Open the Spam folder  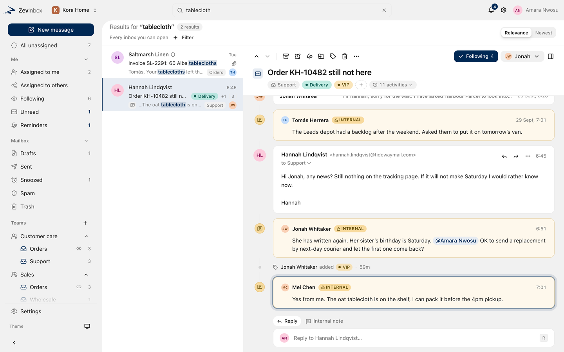pyautogui.click(x=51, y=193)
